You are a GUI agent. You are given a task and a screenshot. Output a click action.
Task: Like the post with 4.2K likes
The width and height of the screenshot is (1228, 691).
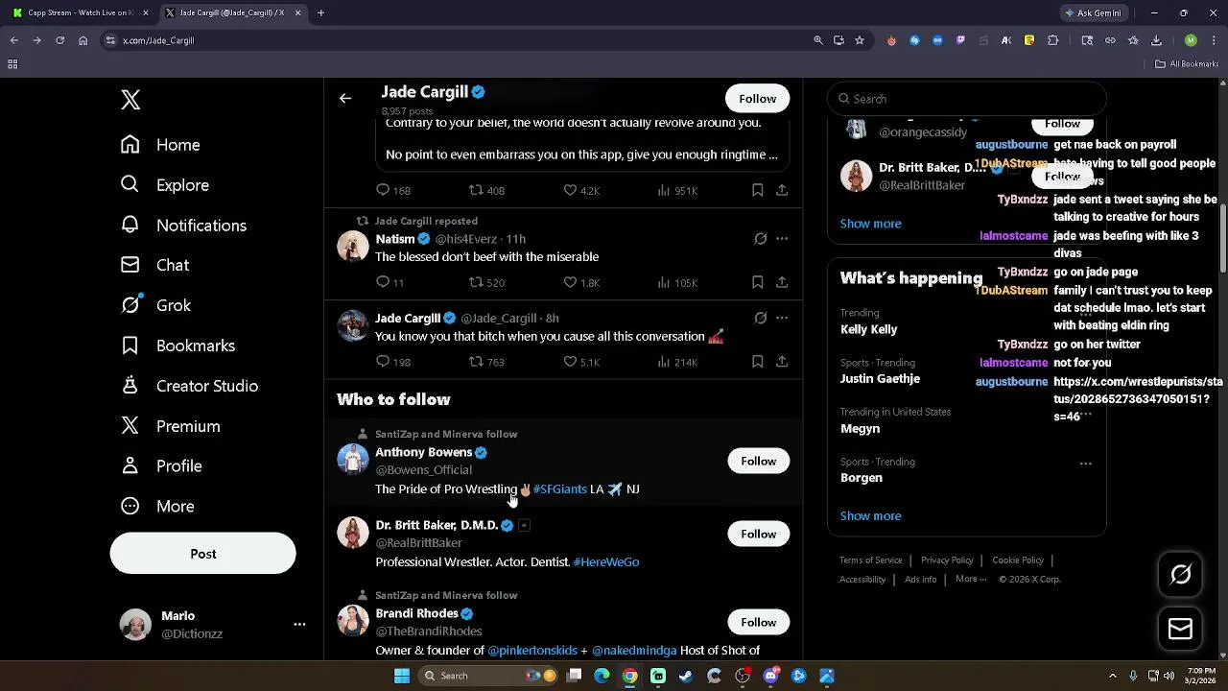[x=570, y=190]
